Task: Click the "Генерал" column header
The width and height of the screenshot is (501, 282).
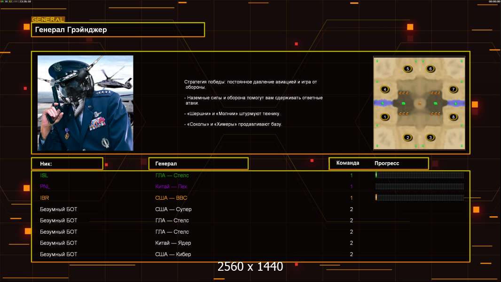Action: point(198,164)
